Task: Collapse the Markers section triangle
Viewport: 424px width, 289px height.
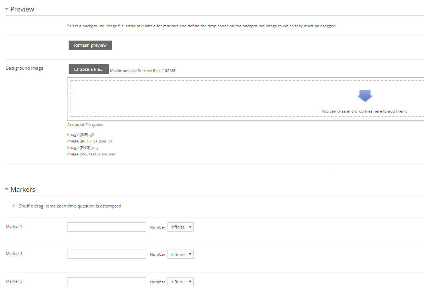Action: tap(7, 189)
